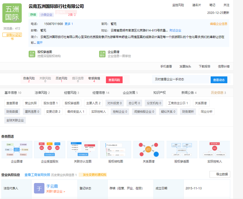Click 编辑企业信息 link

[x=219, y=24]
